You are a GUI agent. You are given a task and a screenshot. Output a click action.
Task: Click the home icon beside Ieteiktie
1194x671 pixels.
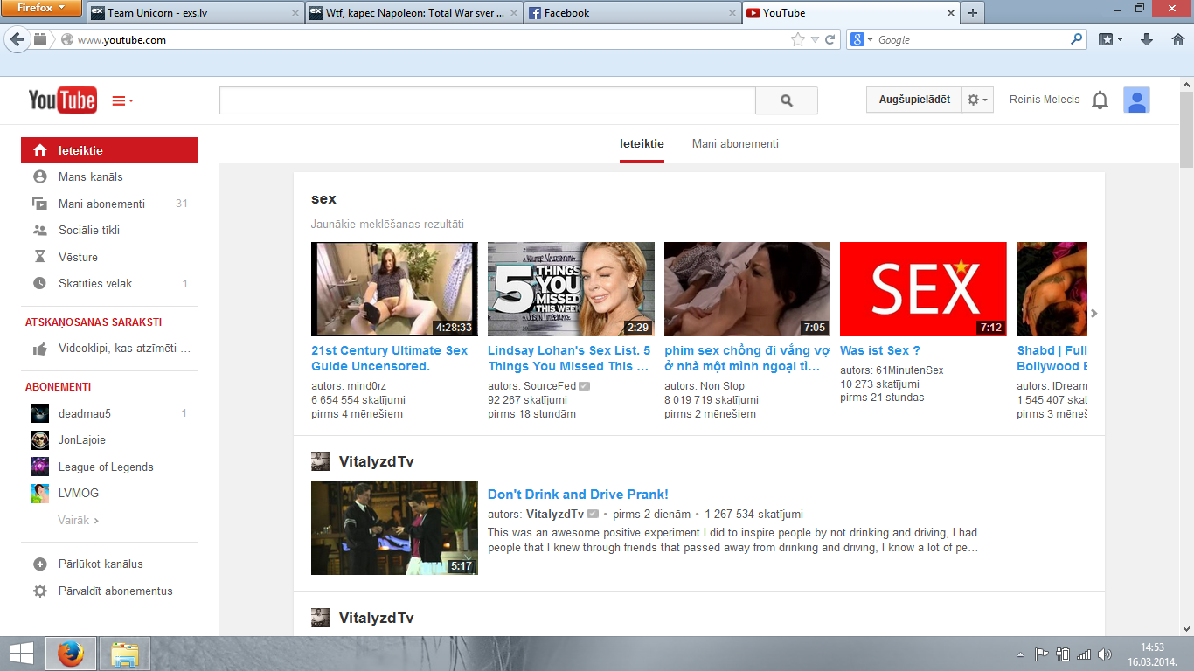(39, 150)
